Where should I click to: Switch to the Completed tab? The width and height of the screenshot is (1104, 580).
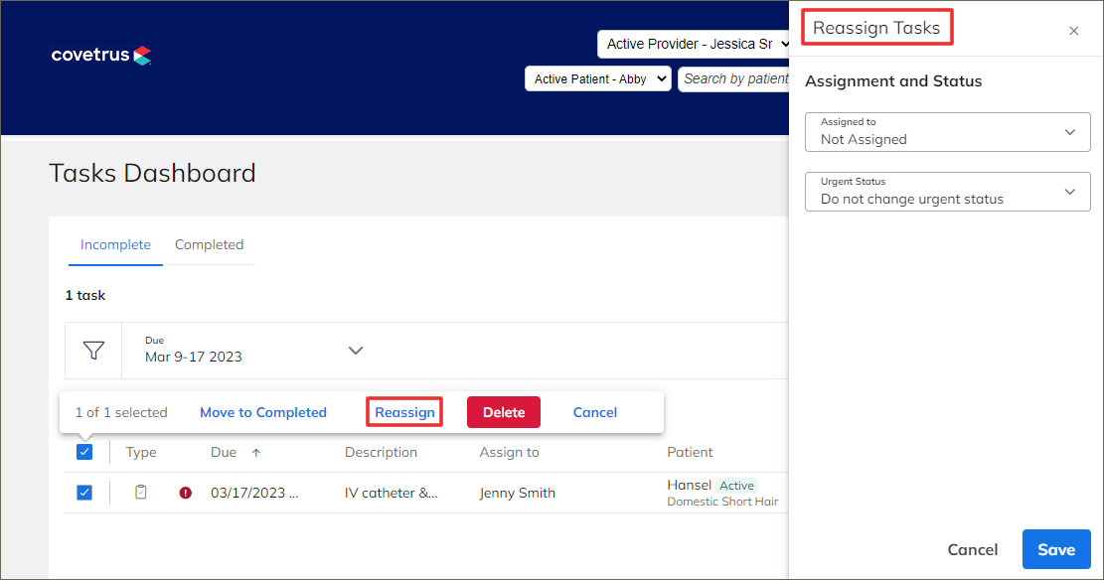point(209,244)
